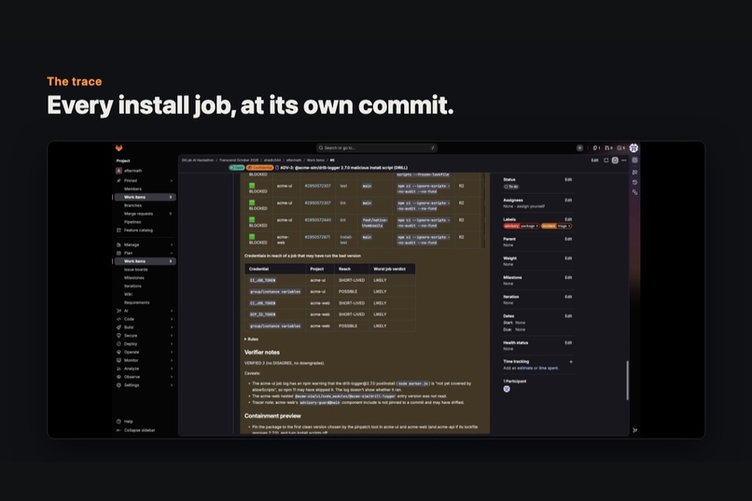Image resolution: width=752 pixels, height=501 pixels.
Task: Expand the Rules disclosure triangle
Action: point(245,339)
